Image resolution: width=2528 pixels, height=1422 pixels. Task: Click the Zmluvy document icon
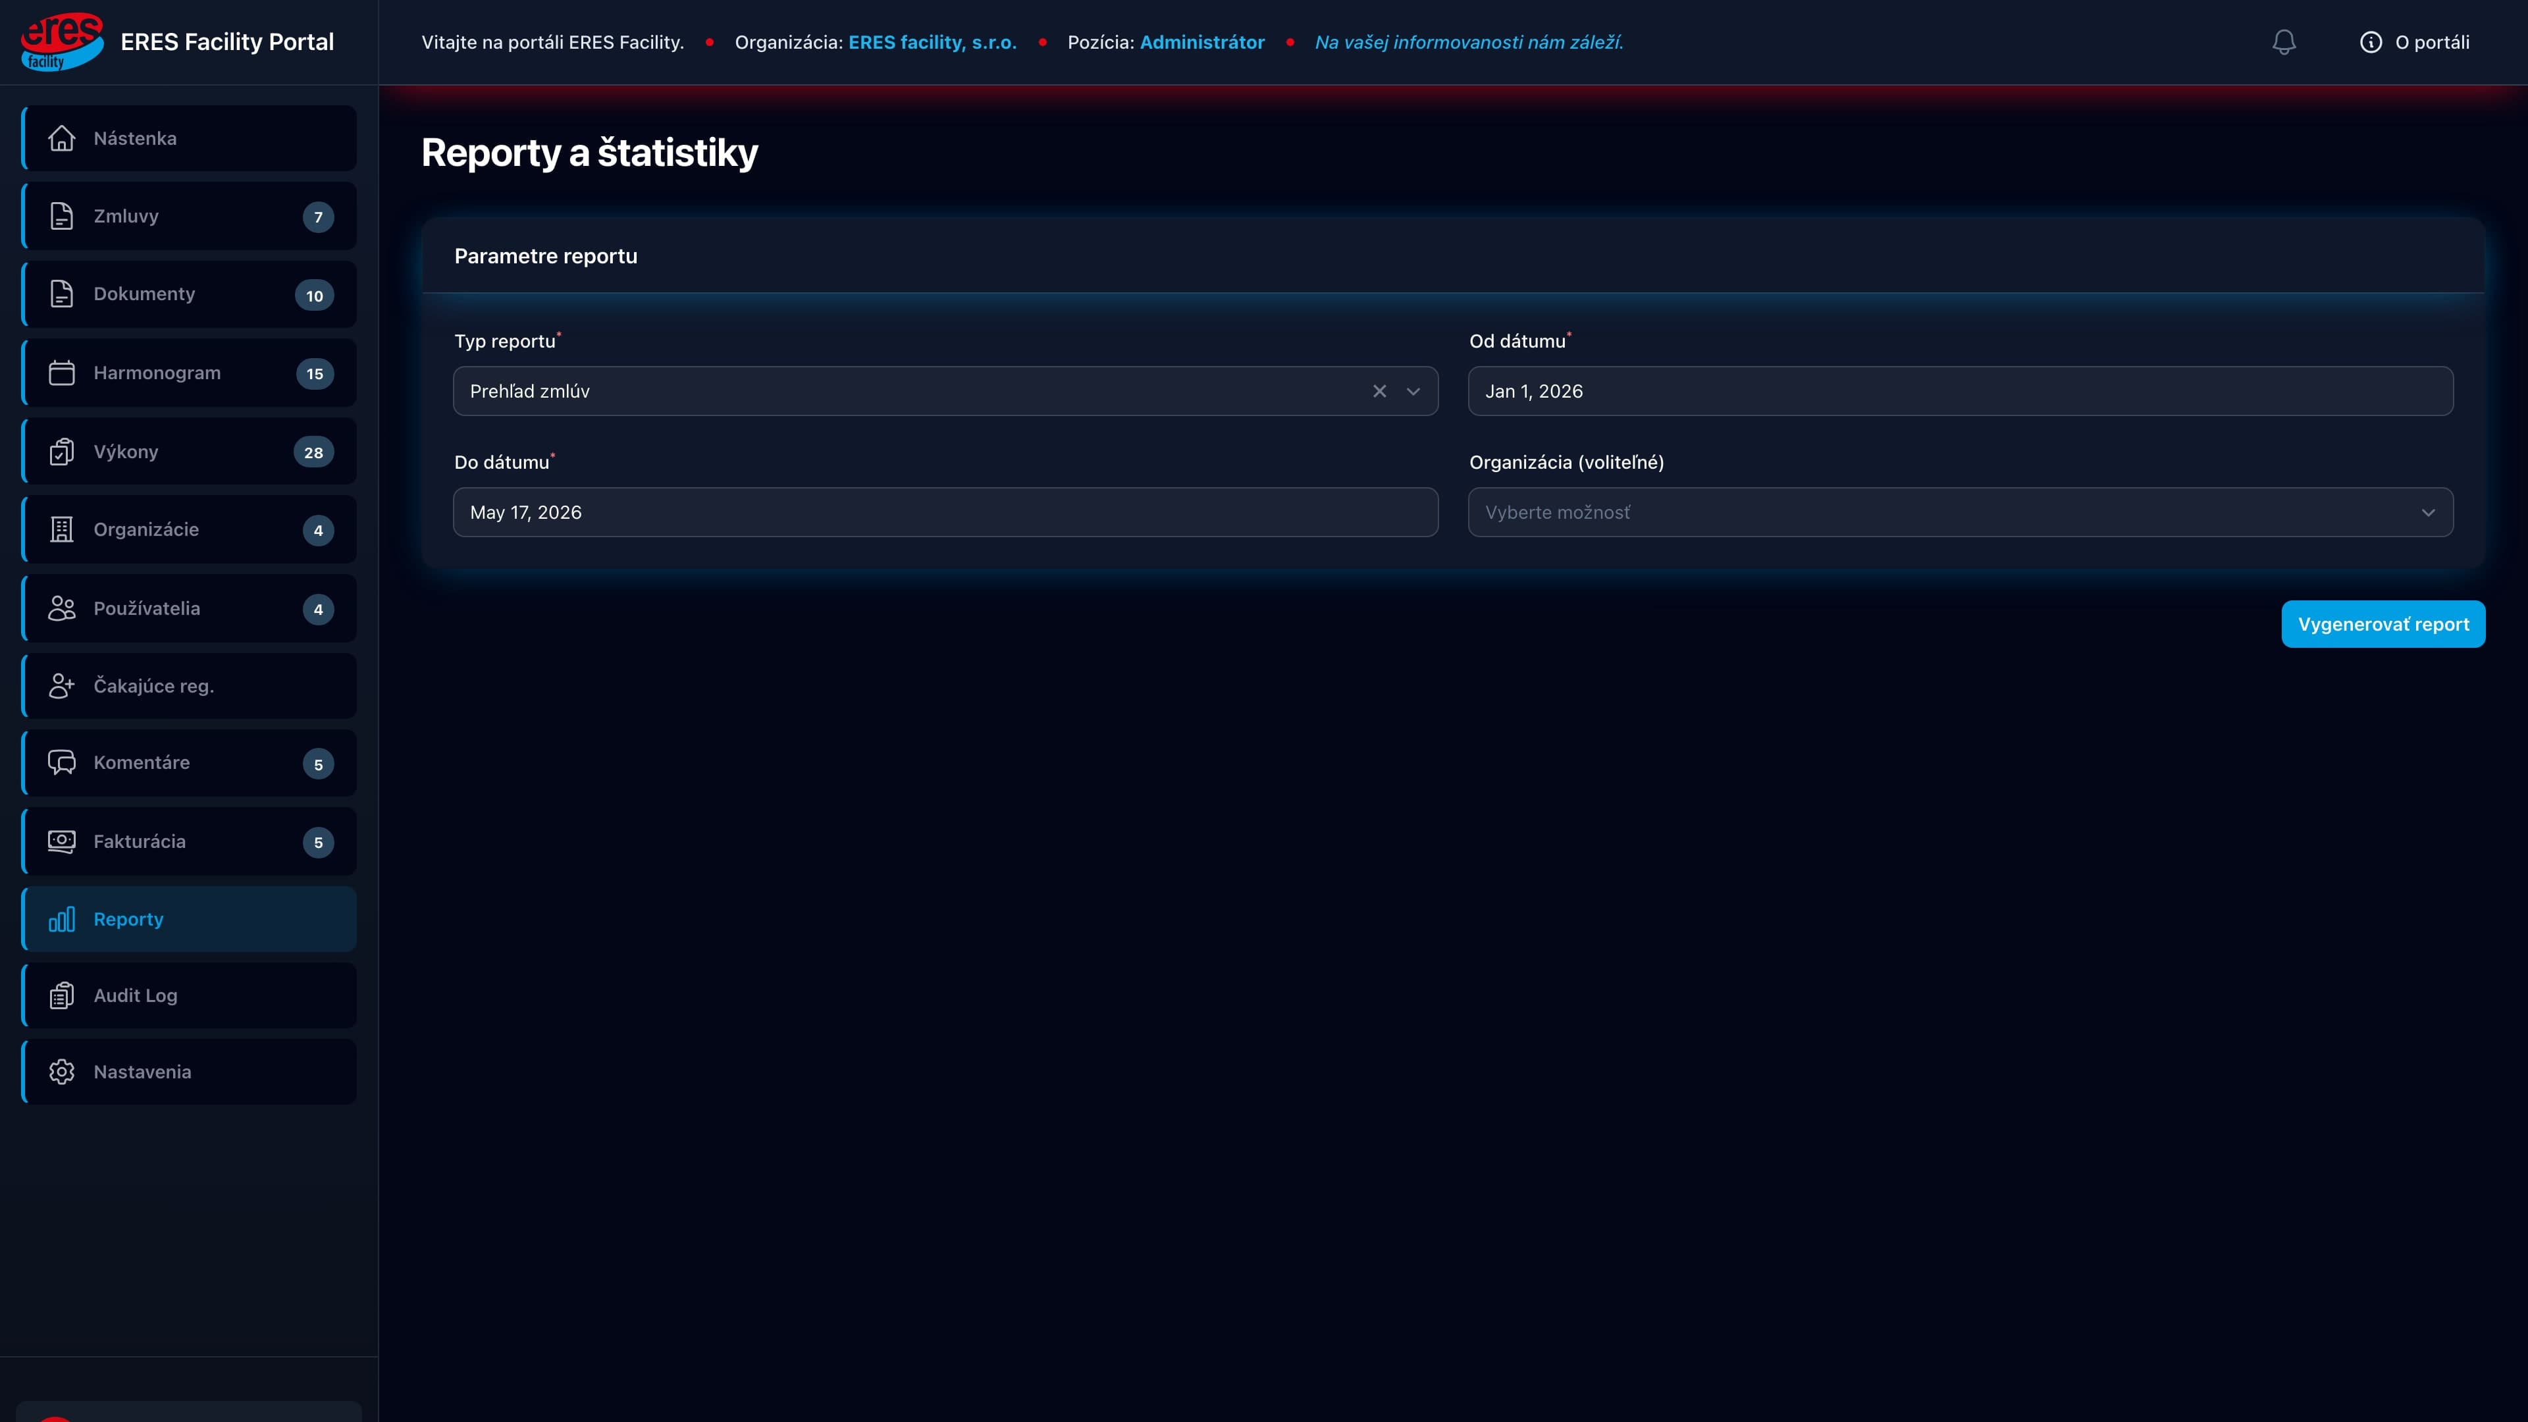pos(62,216)
